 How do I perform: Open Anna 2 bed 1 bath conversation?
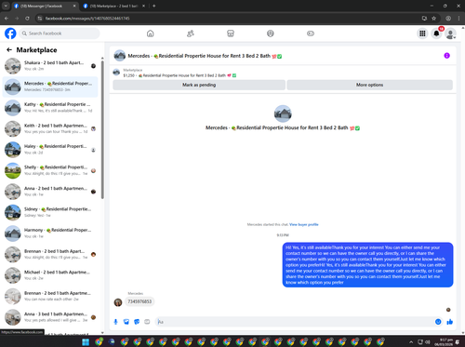(50, 192)
